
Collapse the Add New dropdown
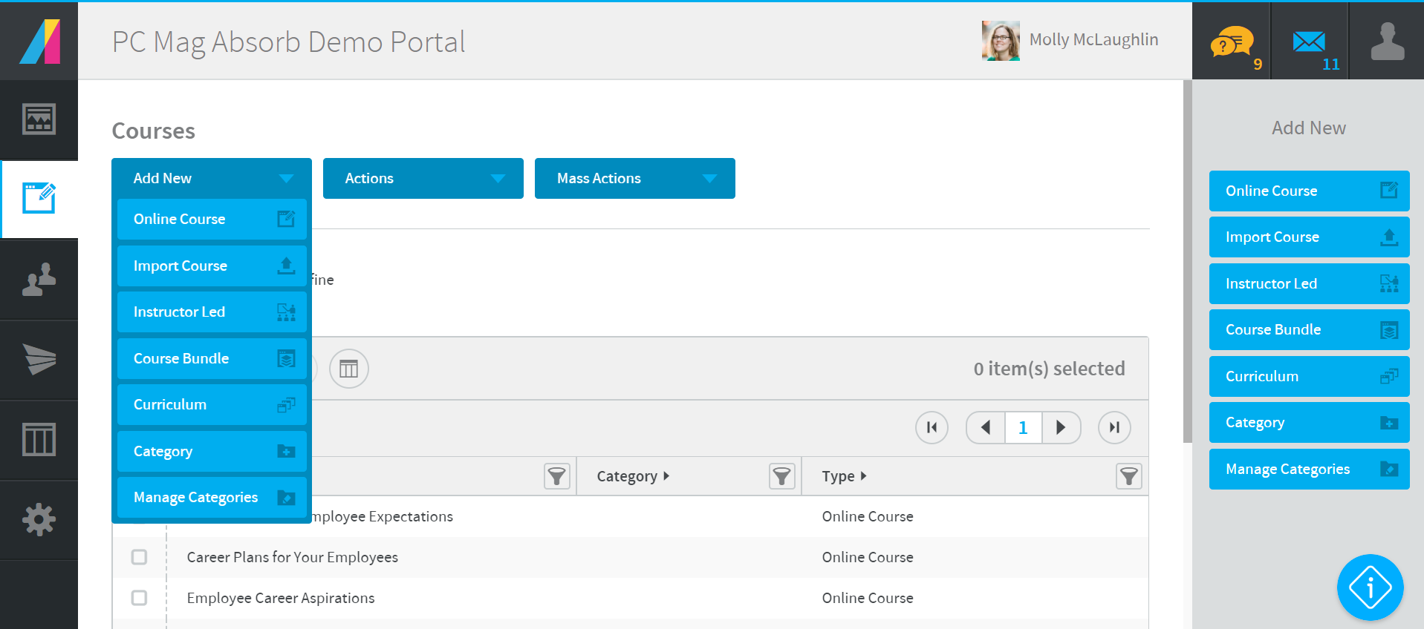[212, 178]
